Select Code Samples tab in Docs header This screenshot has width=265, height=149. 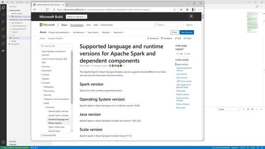point(107,25)
